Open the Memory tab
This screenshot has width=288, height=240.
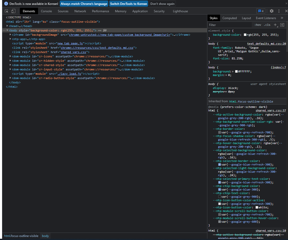pos(121,11)
